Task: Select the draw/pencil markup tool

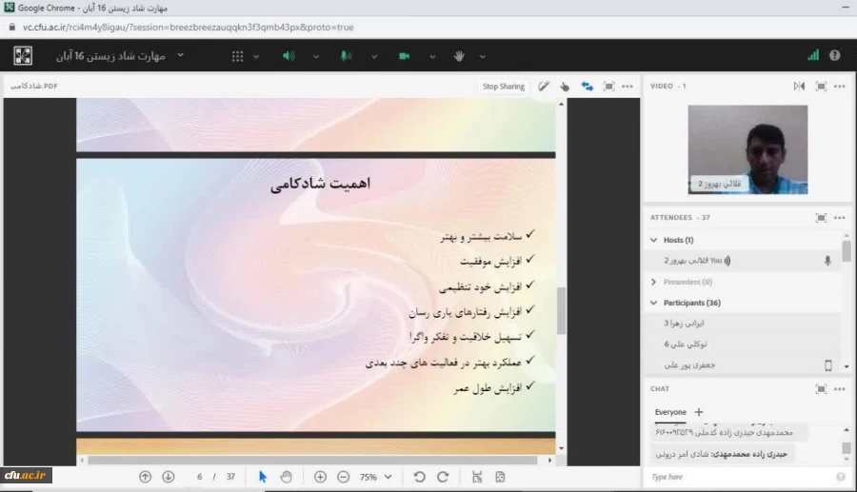Action: pyautogui.click(x=544, y=87)
